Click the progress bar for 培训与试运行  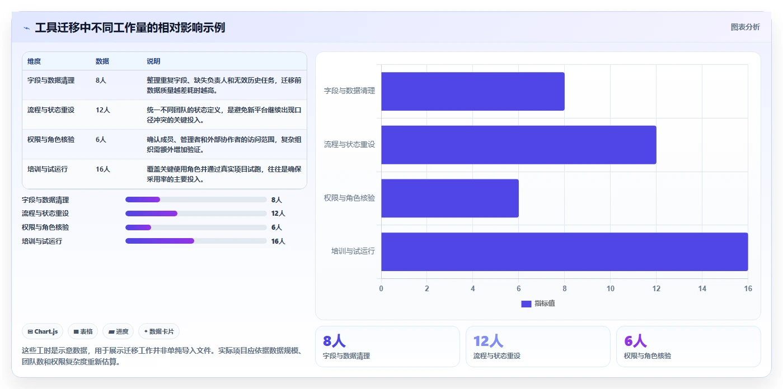[196, 241]
